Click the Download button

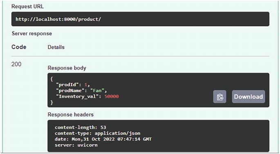tap(249, 97)
